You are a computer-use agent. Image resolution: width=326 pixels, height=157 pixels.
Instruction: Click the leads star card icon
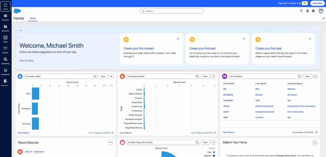pos(20,76)
